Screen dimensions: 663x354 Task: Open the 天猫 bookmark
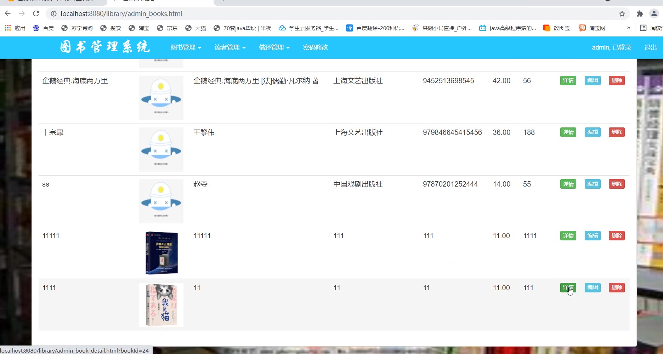click(x=195, y=28)
